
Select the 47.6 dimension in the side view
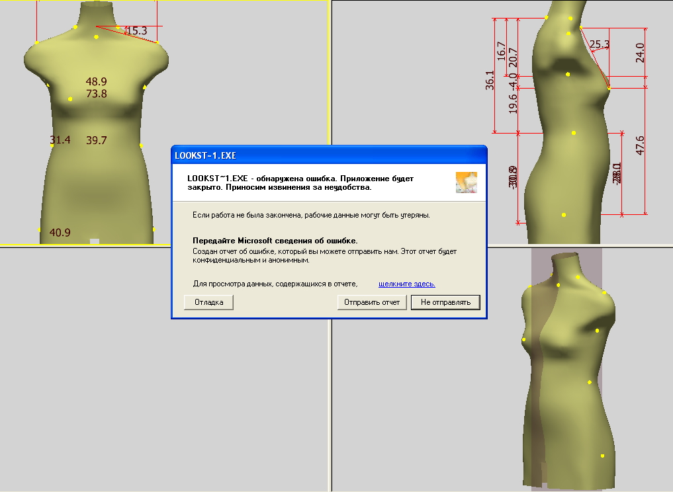pos(639,145)
